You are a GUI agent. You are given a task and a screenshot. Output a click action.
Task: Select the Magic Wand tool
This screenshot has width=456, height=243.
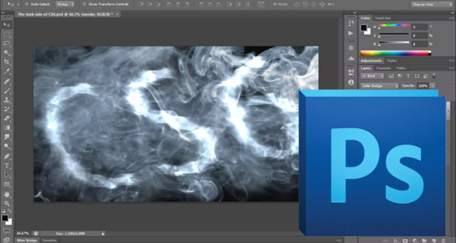pyautogui.click(x=7, y=53)
